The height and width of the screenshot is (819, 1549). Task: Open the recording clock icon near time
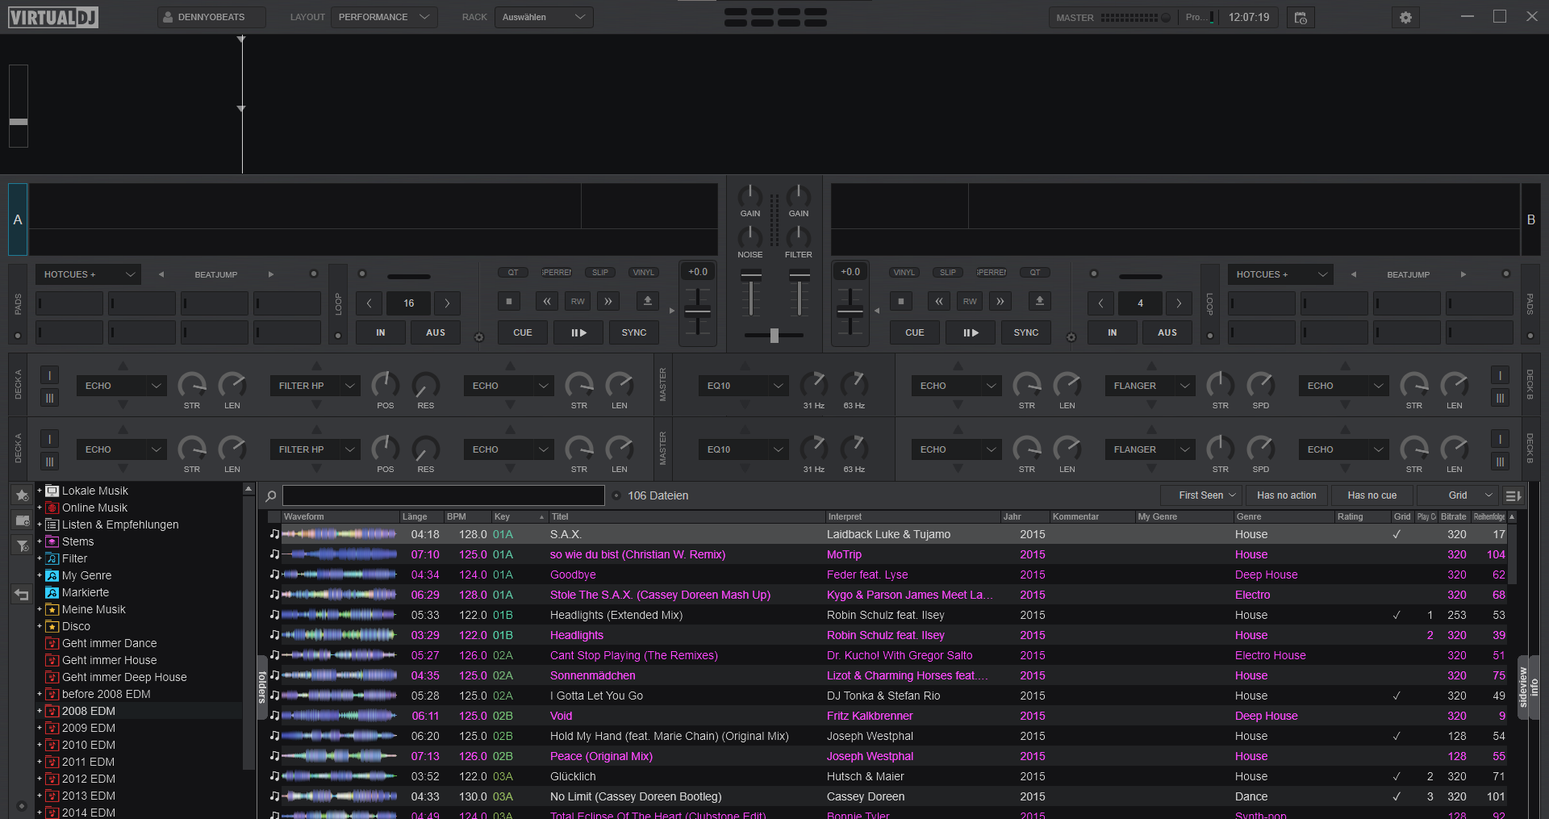[1301, 17]
